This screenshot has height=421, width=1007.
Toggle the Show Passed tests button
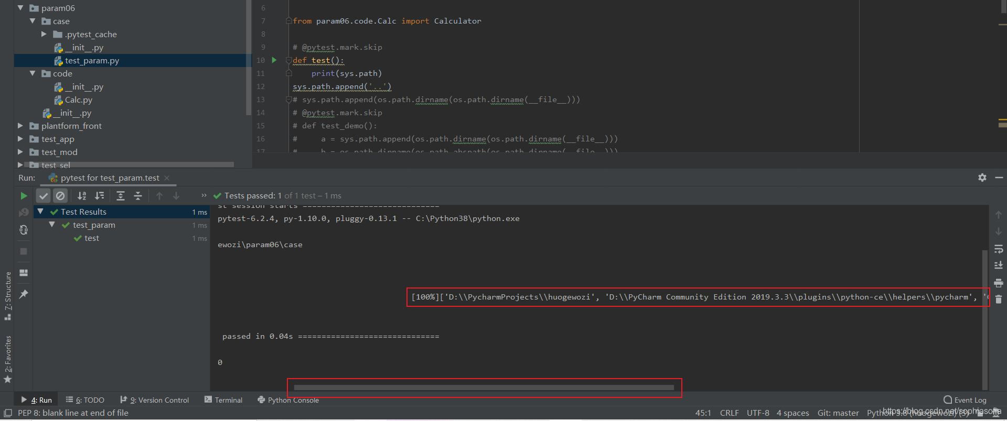(44, 196)
